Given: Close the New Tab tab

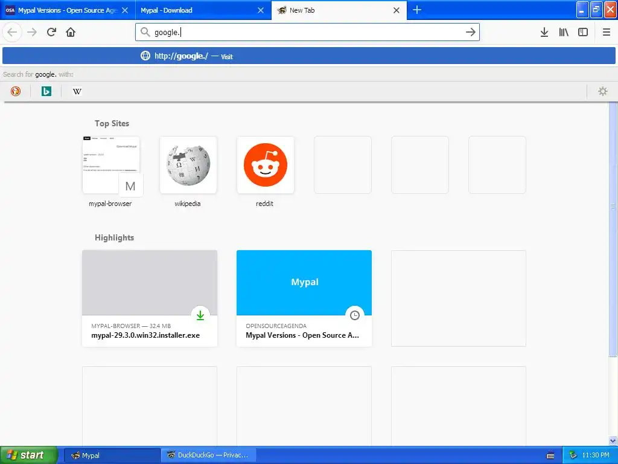Looking at the screenshot, I should [397, 10].
